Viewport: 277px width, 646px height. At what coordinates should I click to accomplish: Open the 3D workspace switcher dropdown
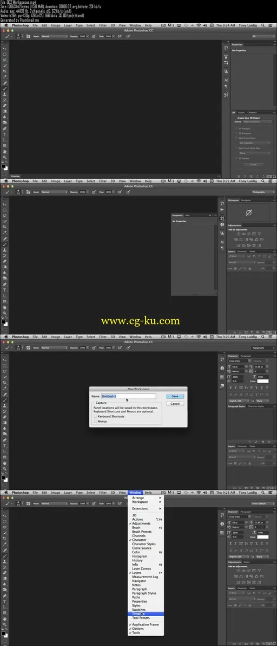point(263,36)
